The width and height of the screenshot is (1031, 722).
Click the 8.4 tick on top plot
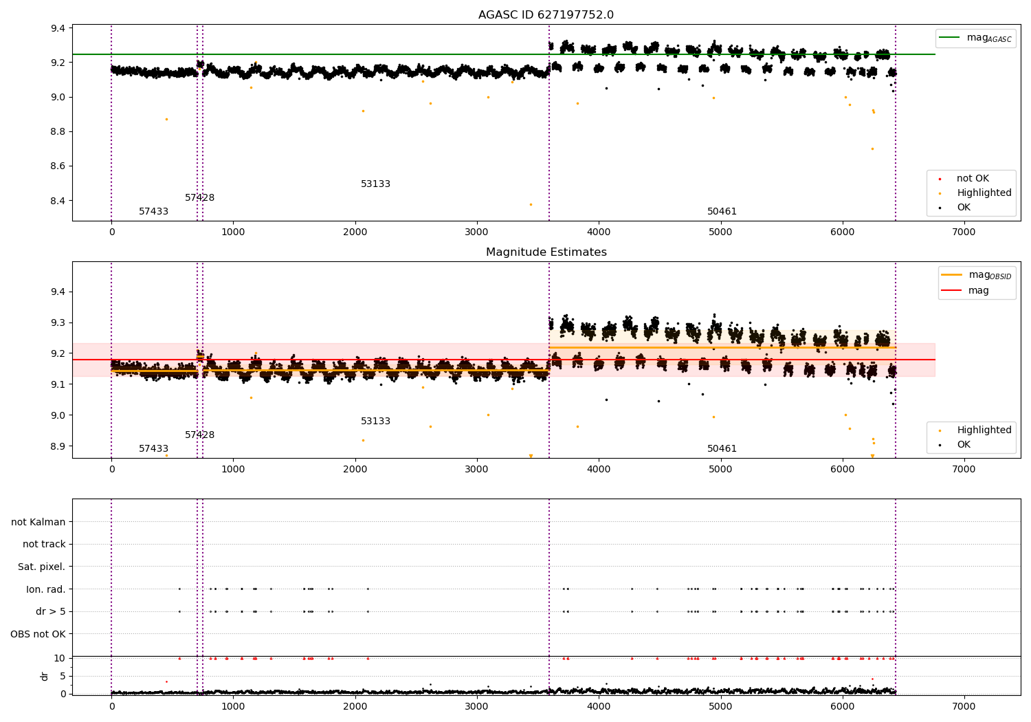pyautogui.click(x=58, y=201)
